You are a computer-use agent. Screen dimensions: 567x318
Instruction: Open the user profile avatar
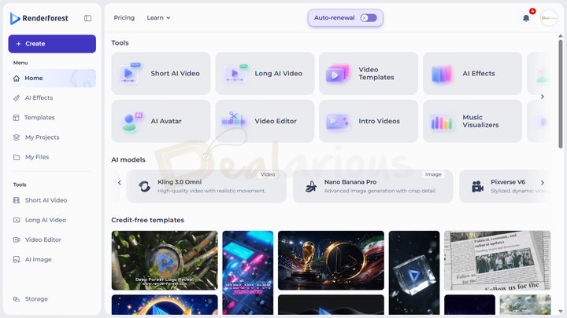click(549, 17)
